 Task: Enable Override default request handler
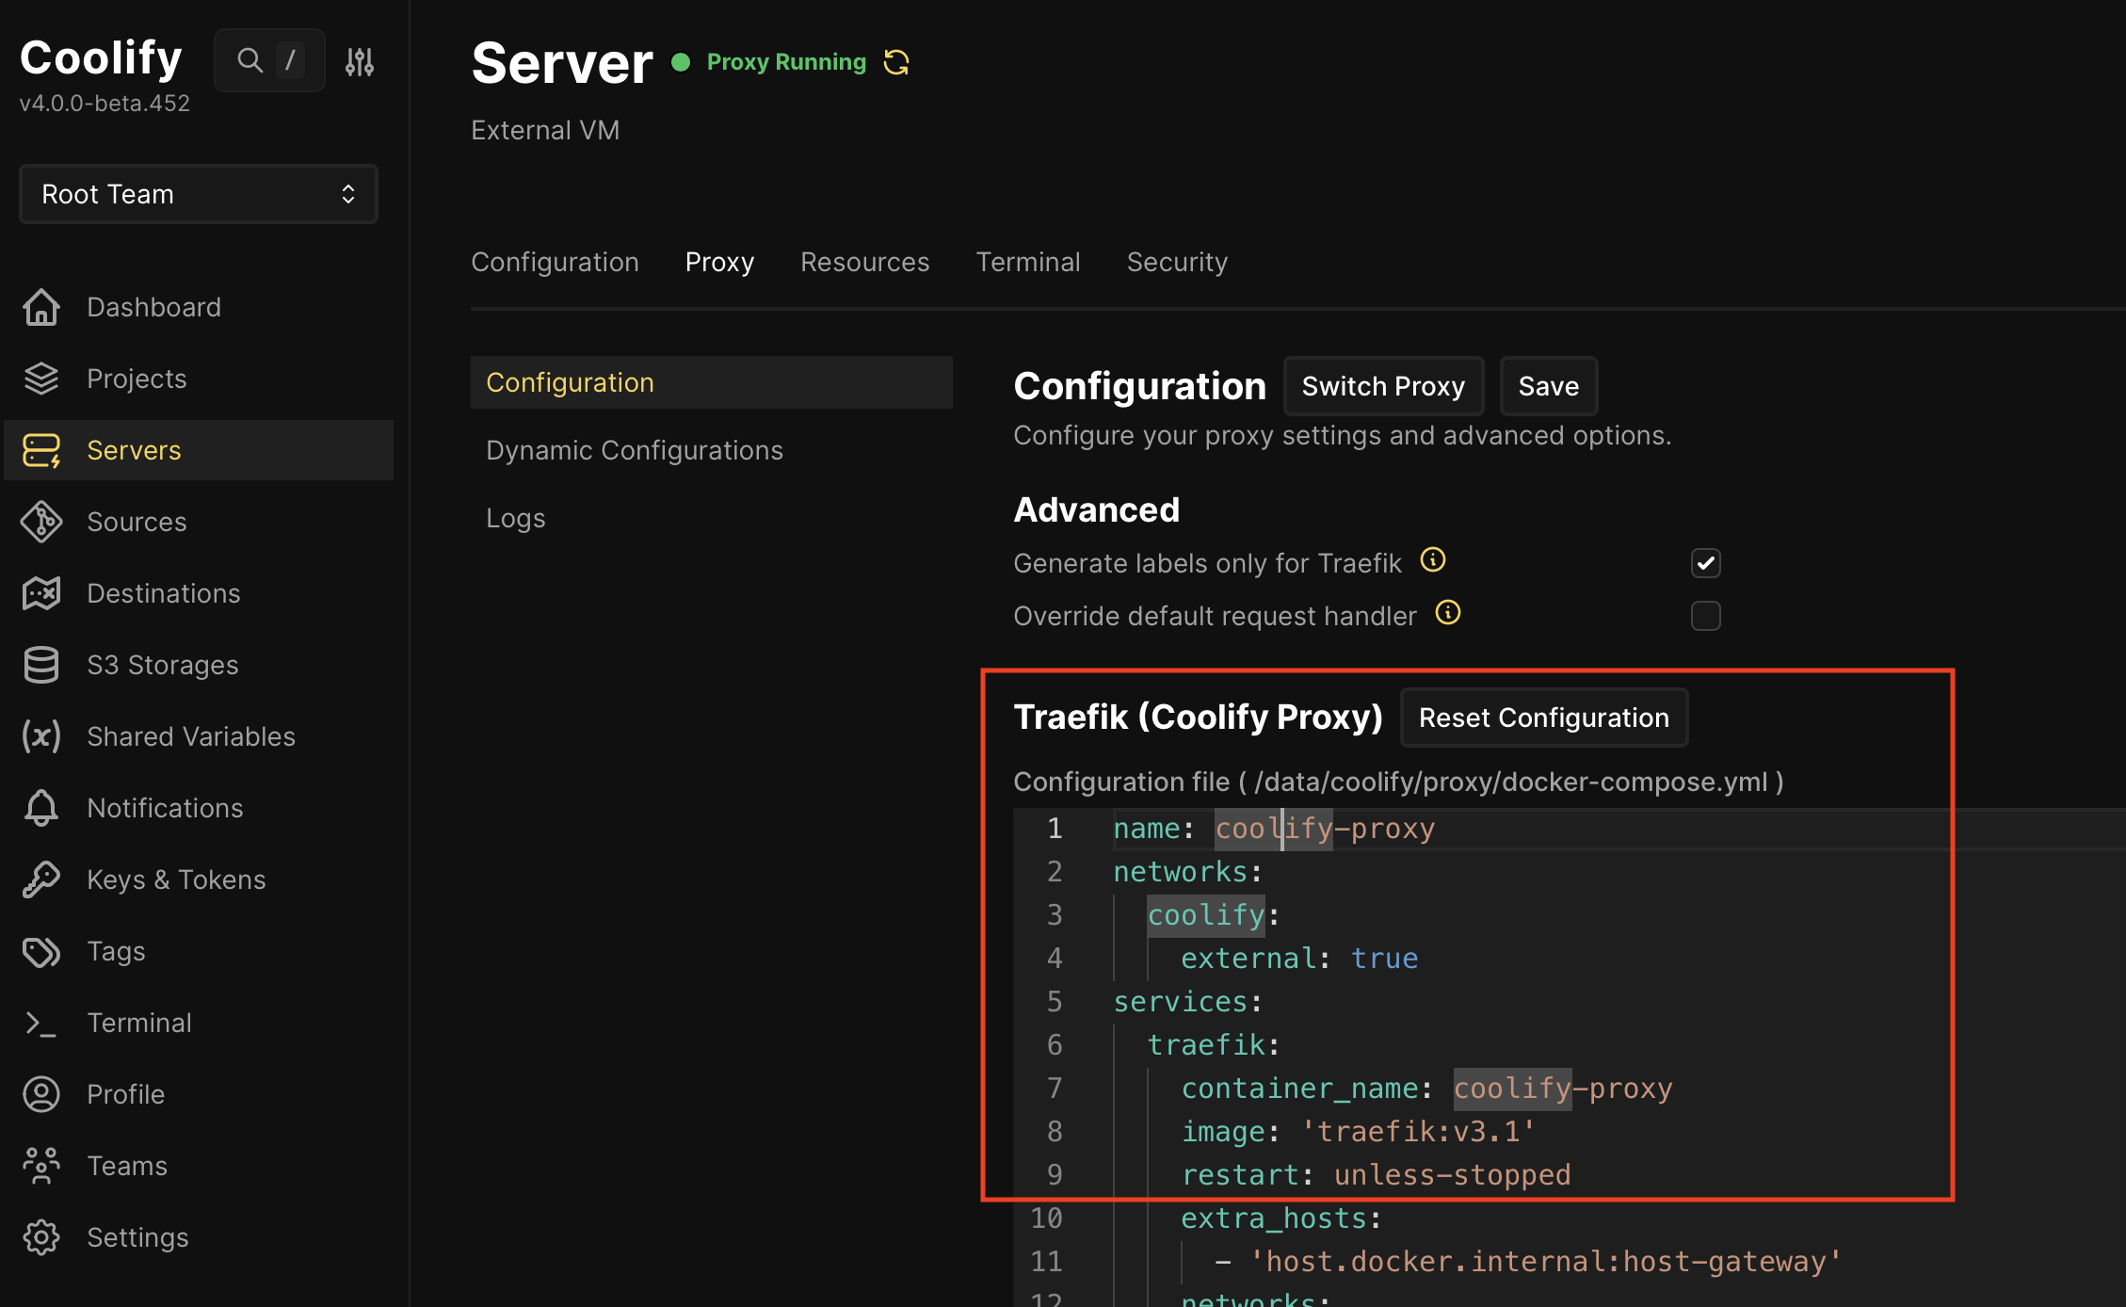1706,616
